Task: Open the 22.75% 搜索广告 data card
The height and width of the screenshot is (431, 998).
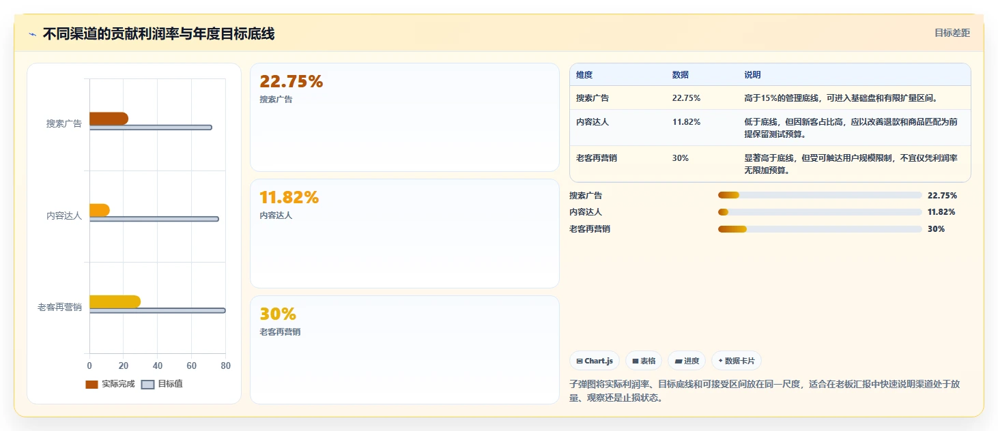Action: point(405,117)
